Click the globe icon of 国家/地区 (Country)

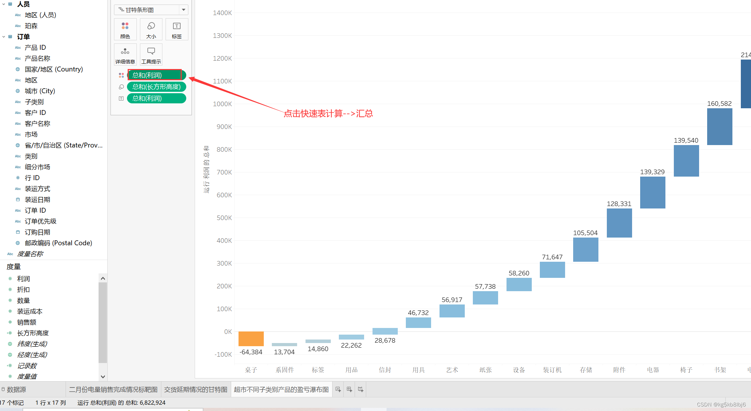18,69
